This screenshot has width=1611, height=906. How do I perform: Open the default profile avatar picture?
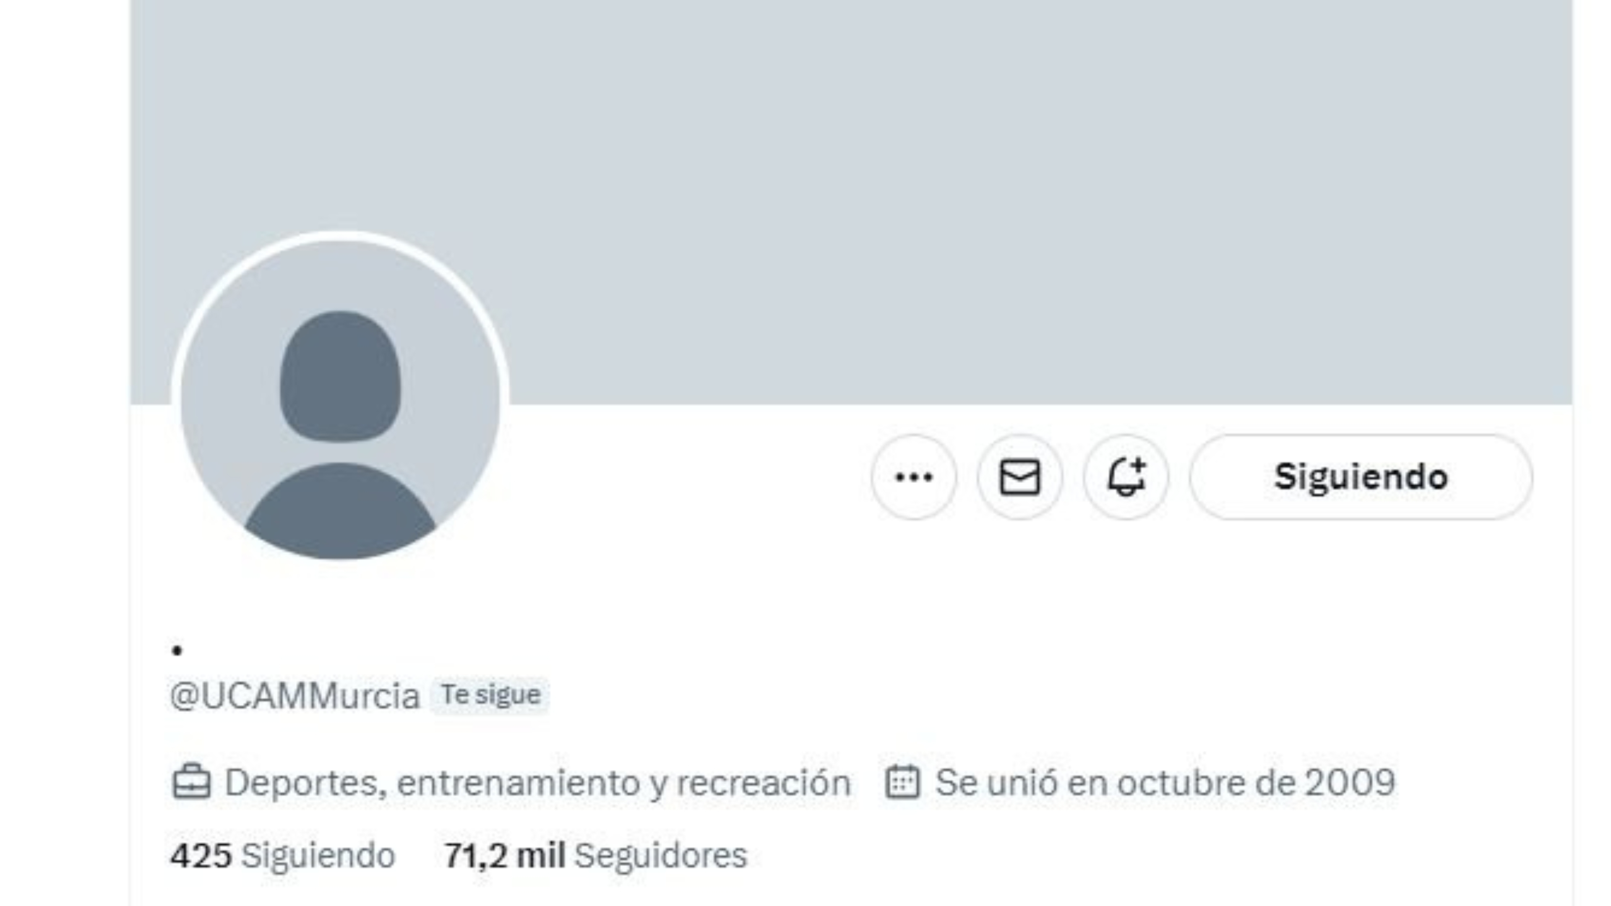340,400
